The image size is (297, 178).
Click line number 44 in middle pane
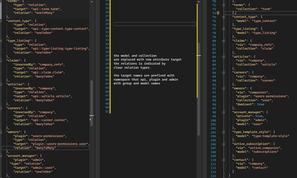coord(107,84)
